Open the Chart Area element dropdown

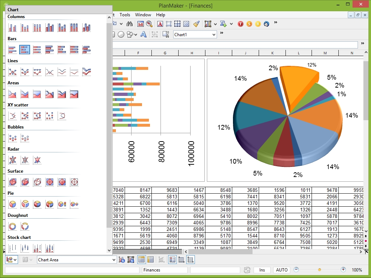(114, 260)
